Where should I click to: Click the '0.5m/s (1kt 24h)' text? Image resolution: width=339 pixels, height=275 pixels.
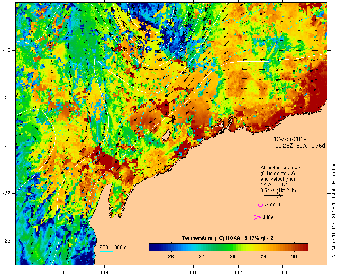(x=278, y=190)
